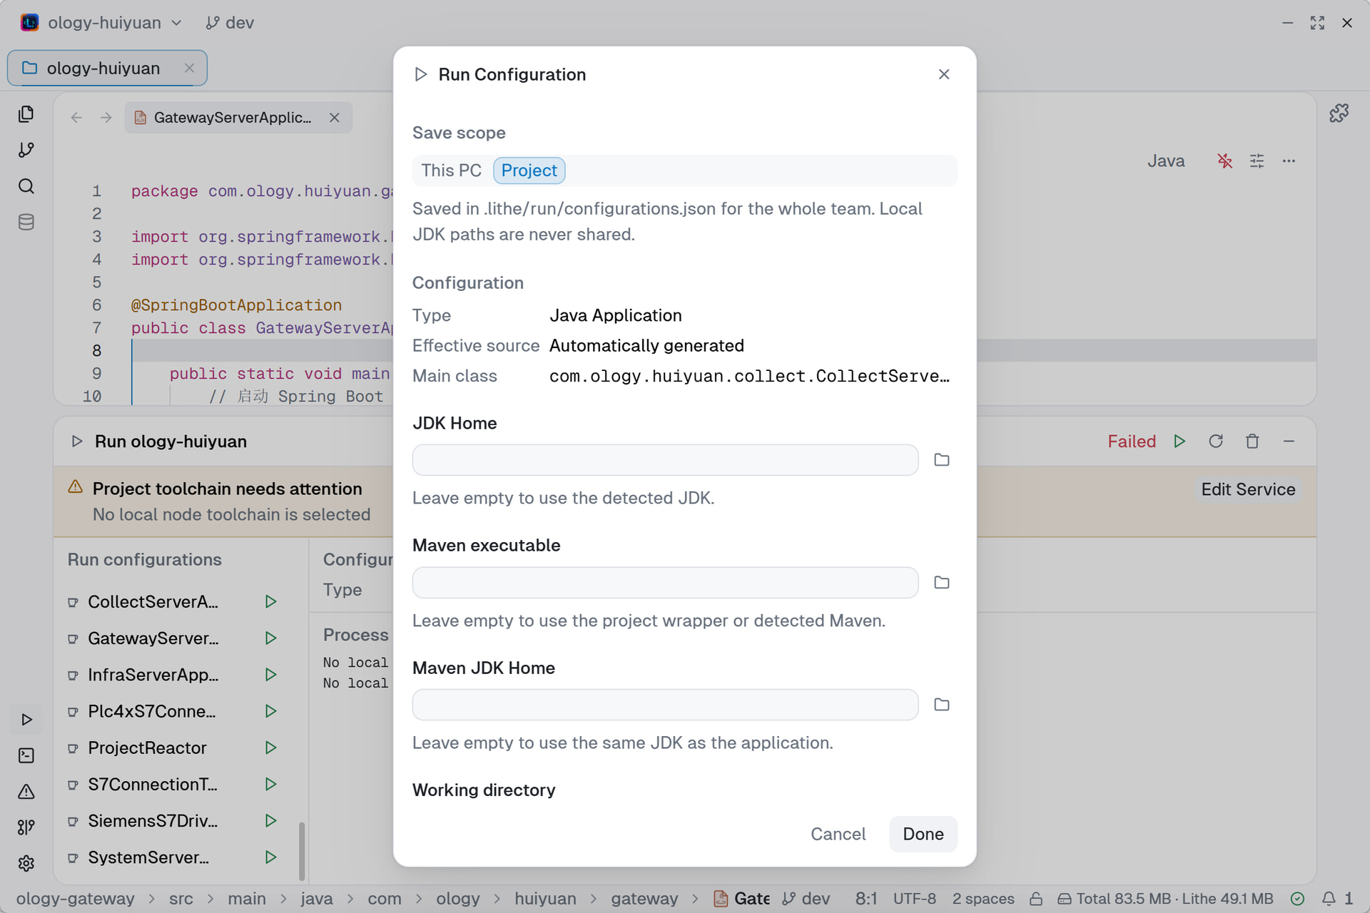Run the SystemServer... configuration
This screenshot has height=913, width=1370.
pos(270,857)
